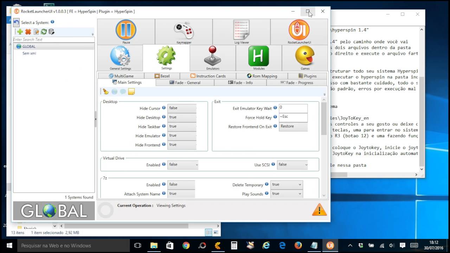
Task: Switch to the Fade - Progress tab
Action: pos(297,83)
